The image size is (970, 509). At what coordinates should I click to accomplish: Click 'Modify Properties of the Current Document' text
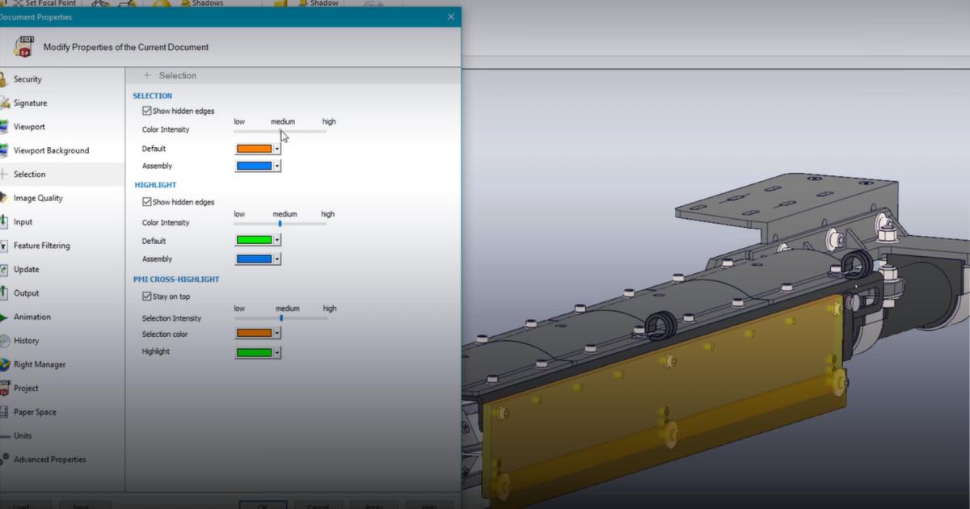(126, 47)
